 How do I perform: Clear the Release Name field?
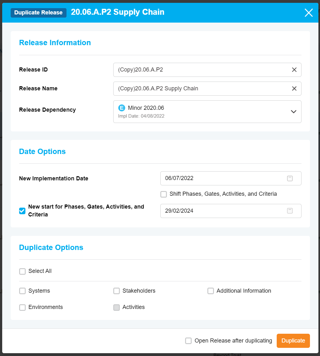294,88
